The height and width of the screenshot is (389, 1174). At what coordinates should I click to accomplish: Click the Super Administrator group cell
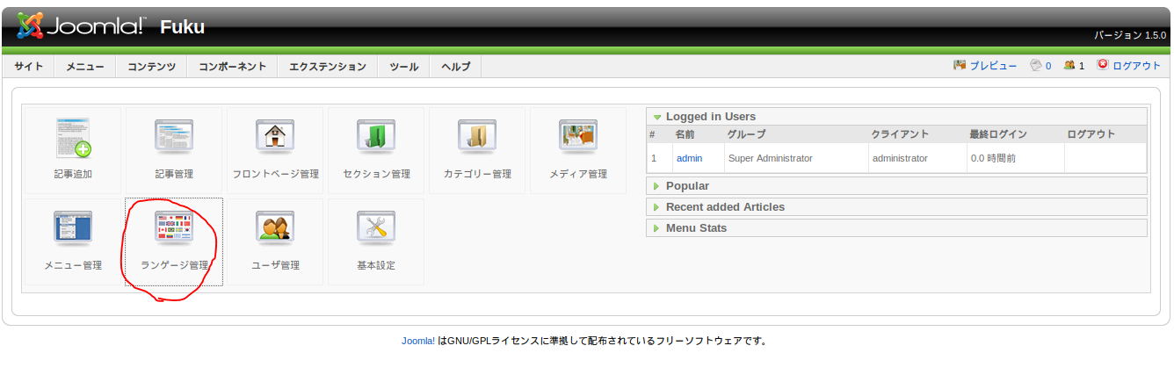point(770,158)
